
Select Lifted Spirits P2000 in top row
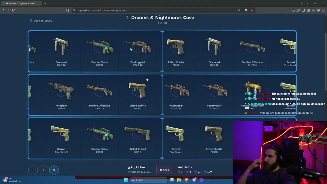tap(176, 51)
